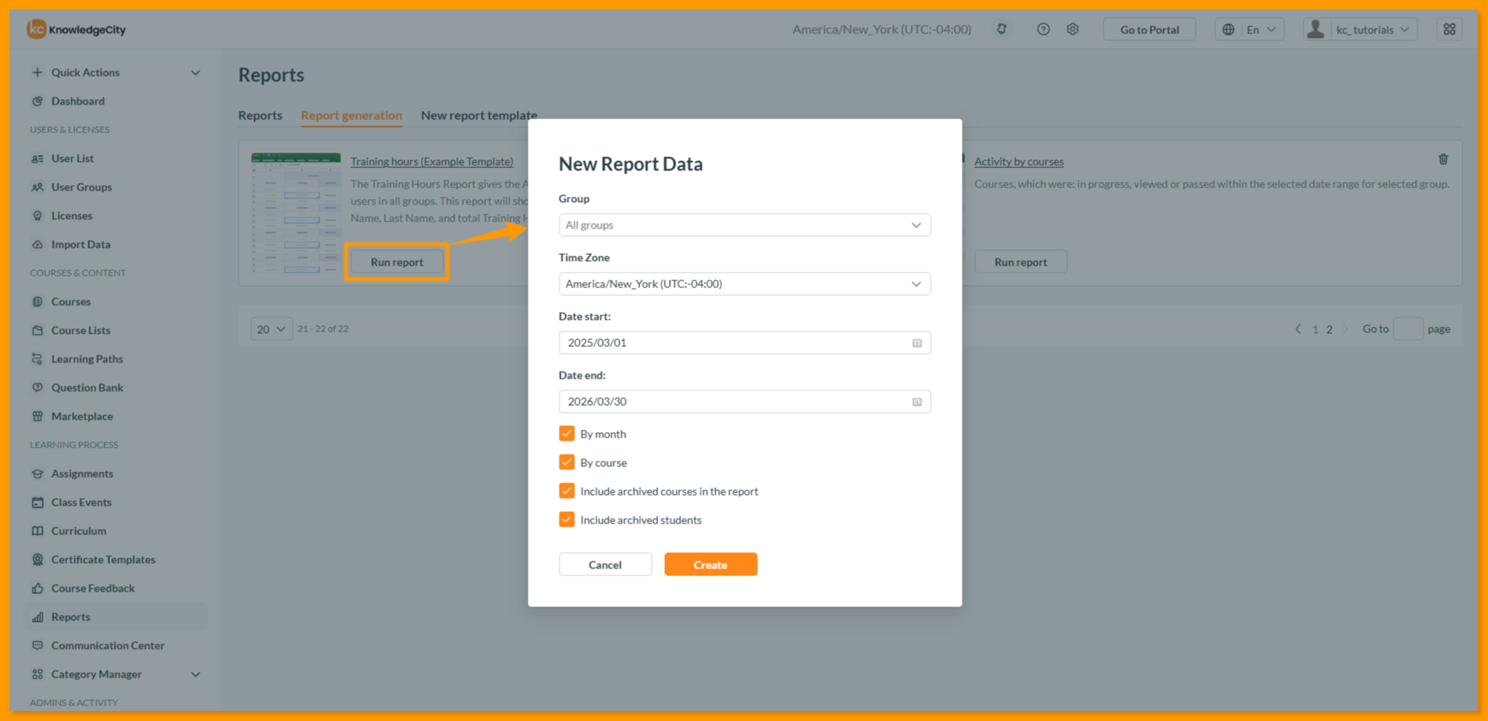Open the 20 per page dropdown
The height and width of the screenshot is (721, 1488).
point(271,329)
